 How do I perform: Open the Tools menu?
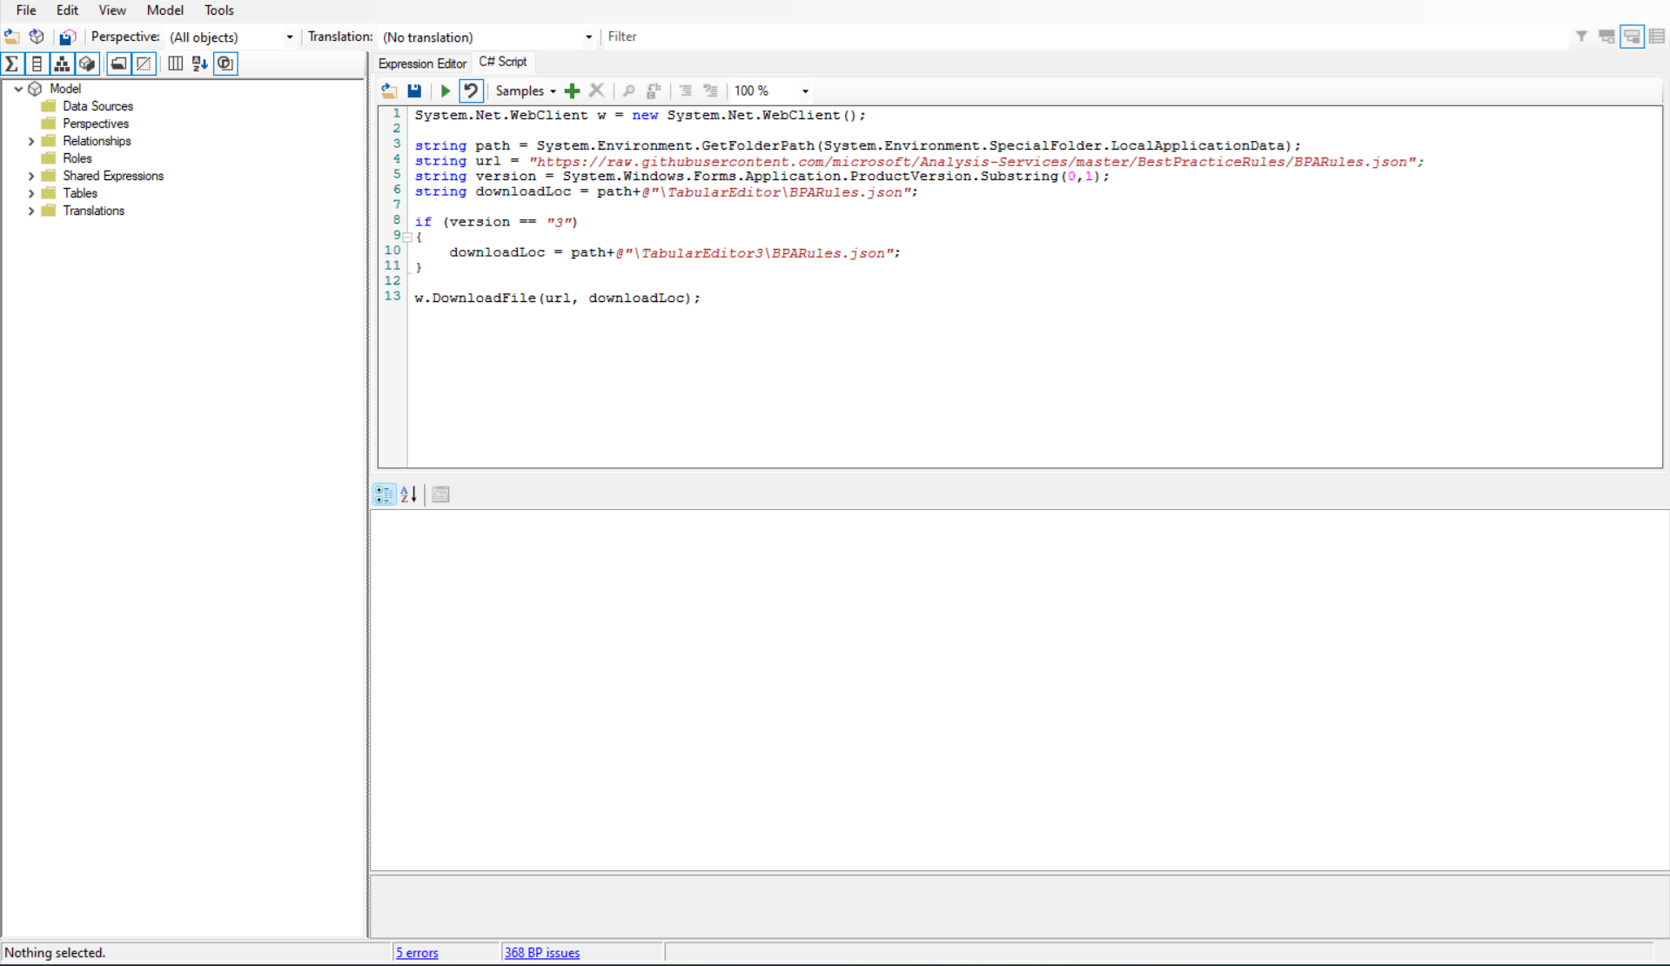(x=218, y=10)
